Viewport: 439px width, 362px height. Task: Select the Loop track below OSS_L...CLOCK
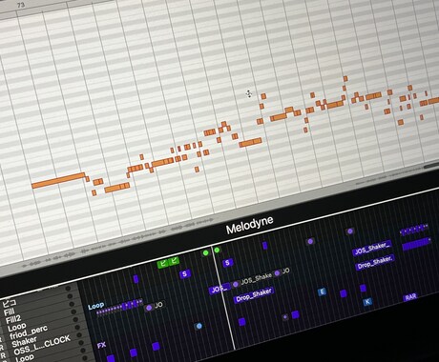coord(25,358)
